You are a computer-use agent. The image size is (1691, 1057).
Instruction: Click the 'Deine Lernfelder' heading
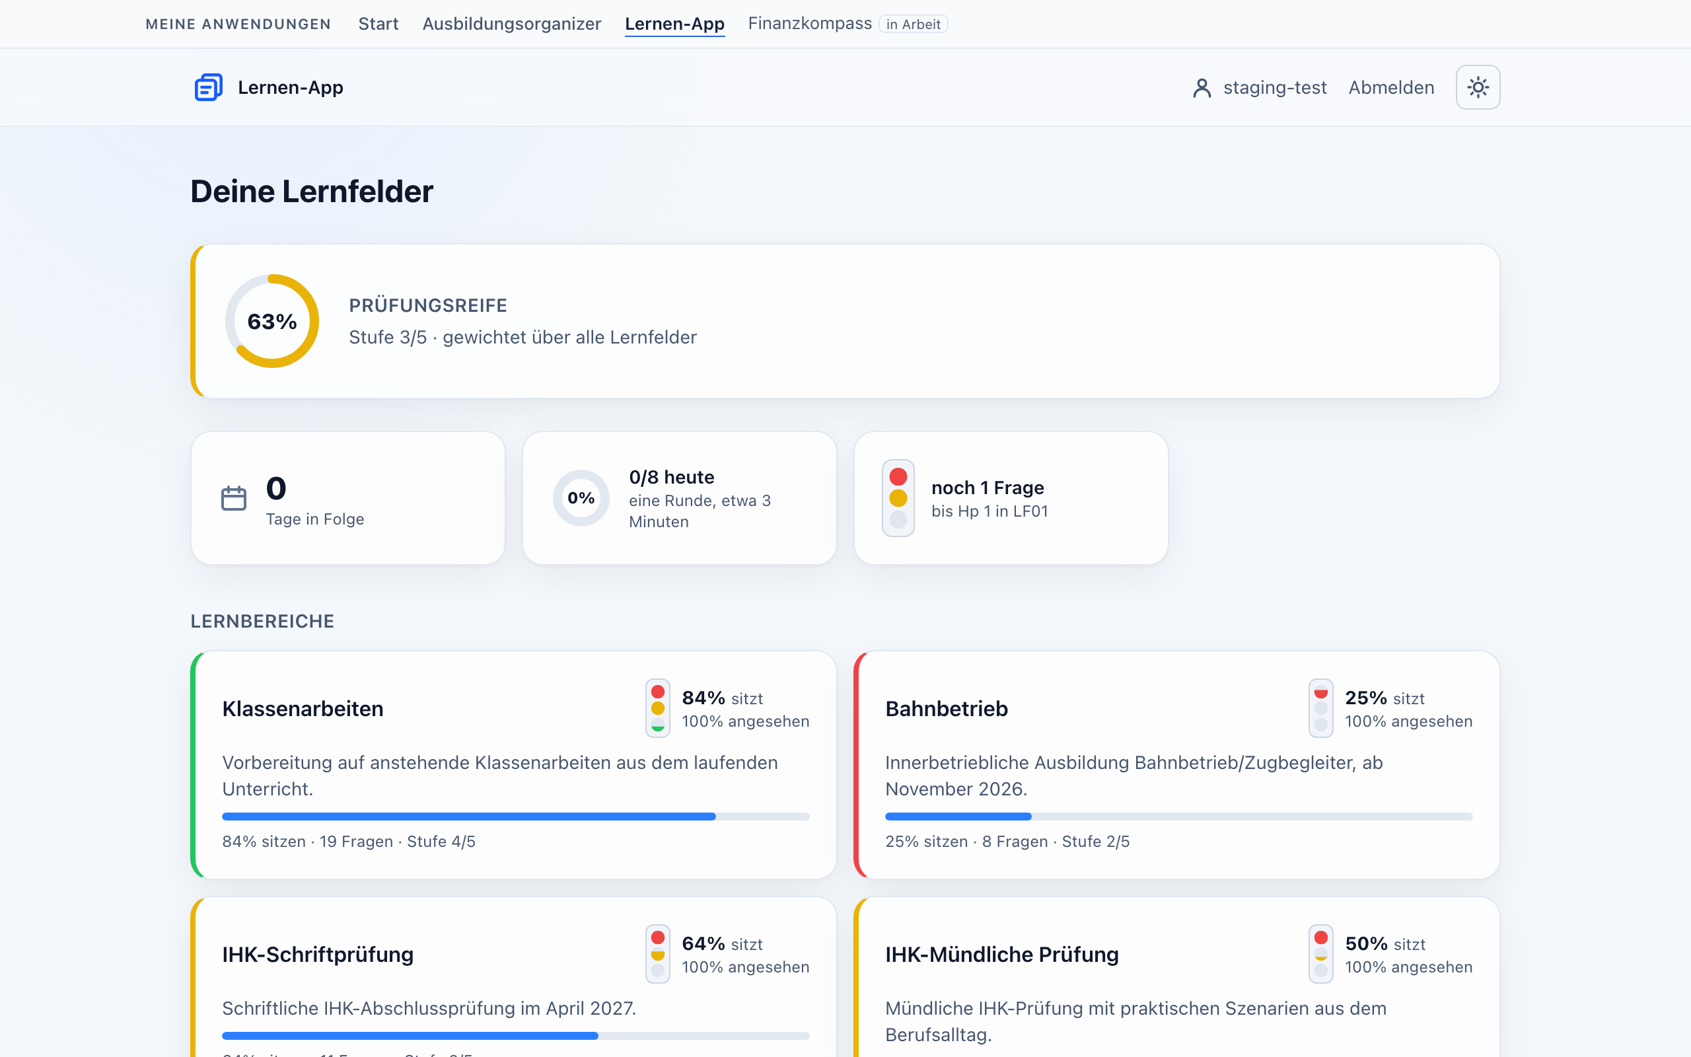[x=312, y=192]
